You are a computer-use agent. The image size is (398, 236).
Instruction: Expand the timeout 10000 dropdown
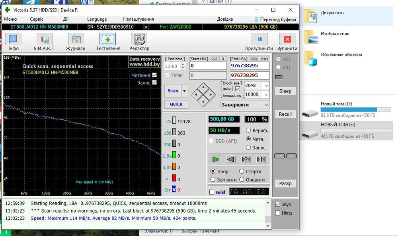coord(266,94)
